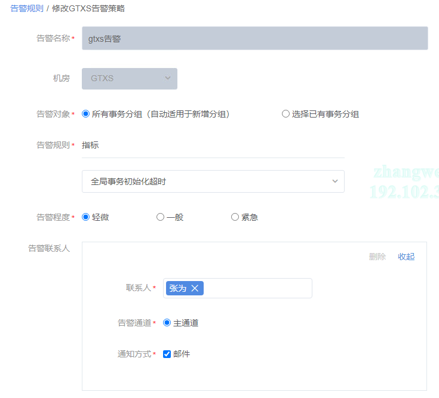Select 主通道 alert channel radio
Screen dimensions: 439x398
click(x=167, y=323)
